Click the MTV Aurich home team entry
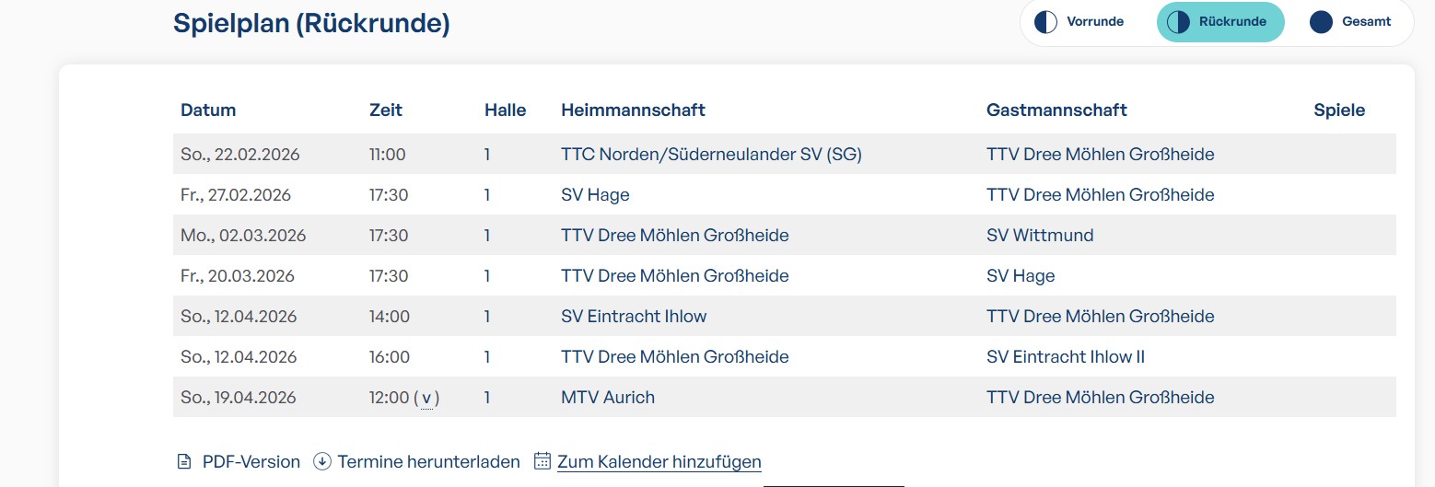 608,398
